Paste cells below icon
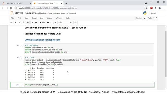167x94 pixels. pyautogui.click(x=28, y=23)
